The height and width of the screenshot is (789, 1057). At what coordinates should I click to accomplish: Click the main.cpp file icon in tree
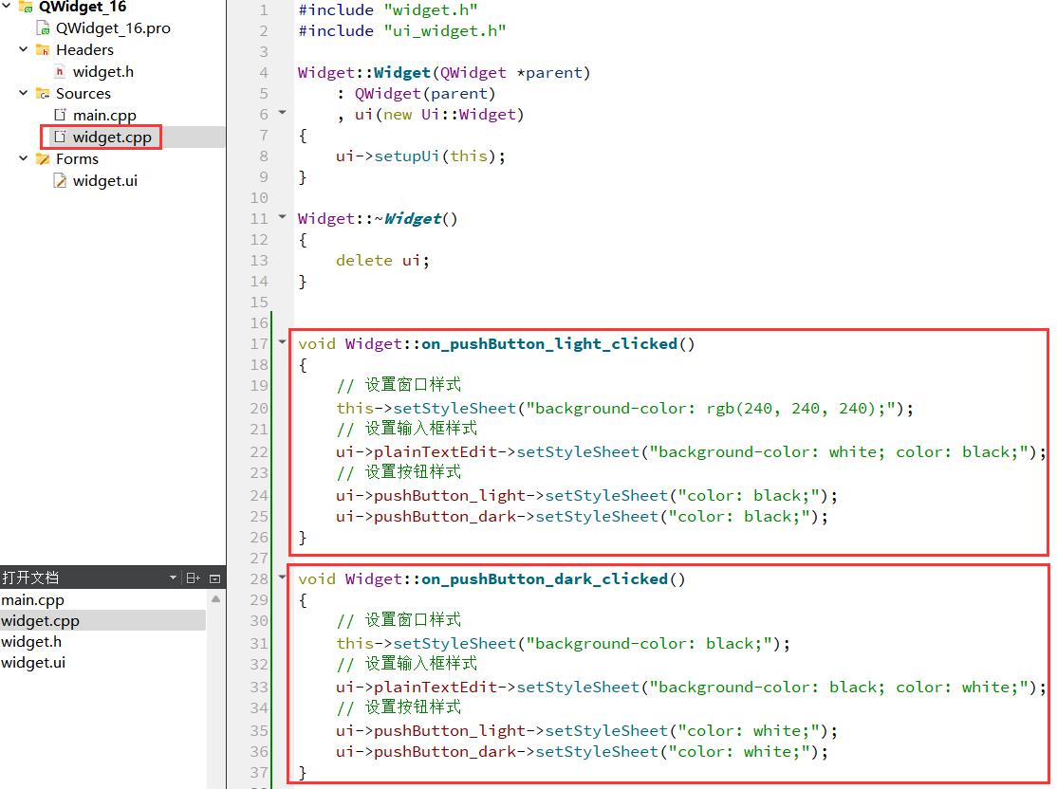tap(60, 115)
